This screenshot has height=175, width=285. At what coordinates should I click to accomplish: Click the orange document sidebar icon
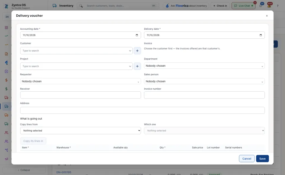tap(6, 54)
